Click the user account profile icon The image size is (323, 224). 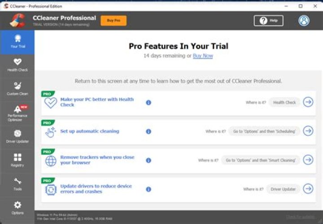coord(304,21)
